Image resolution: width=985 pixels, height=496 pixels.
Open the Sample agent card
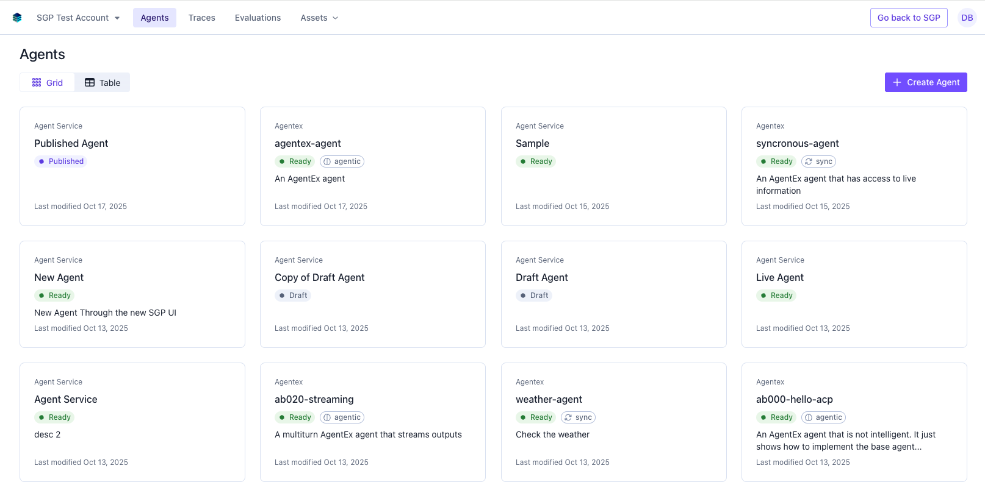click(613, 166)
